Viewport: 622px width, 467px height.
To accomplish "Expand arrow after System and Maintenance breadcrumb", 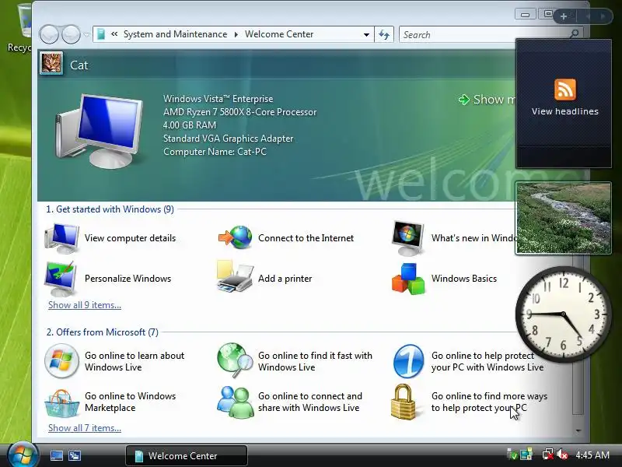I will 236,34.
